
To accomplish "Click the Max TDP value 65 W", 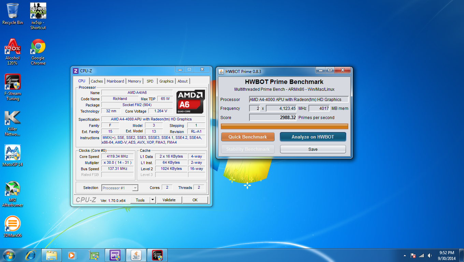I will (x=165, y=99).
